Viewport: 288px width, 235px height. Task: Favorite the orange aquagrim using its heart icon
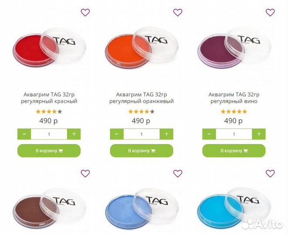coord(178,13)
